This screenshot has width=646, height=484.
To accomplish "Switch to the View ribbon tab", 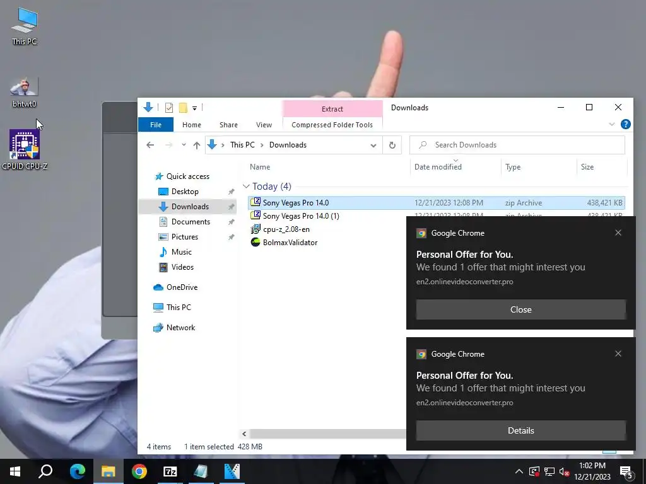I will (264, 125).
